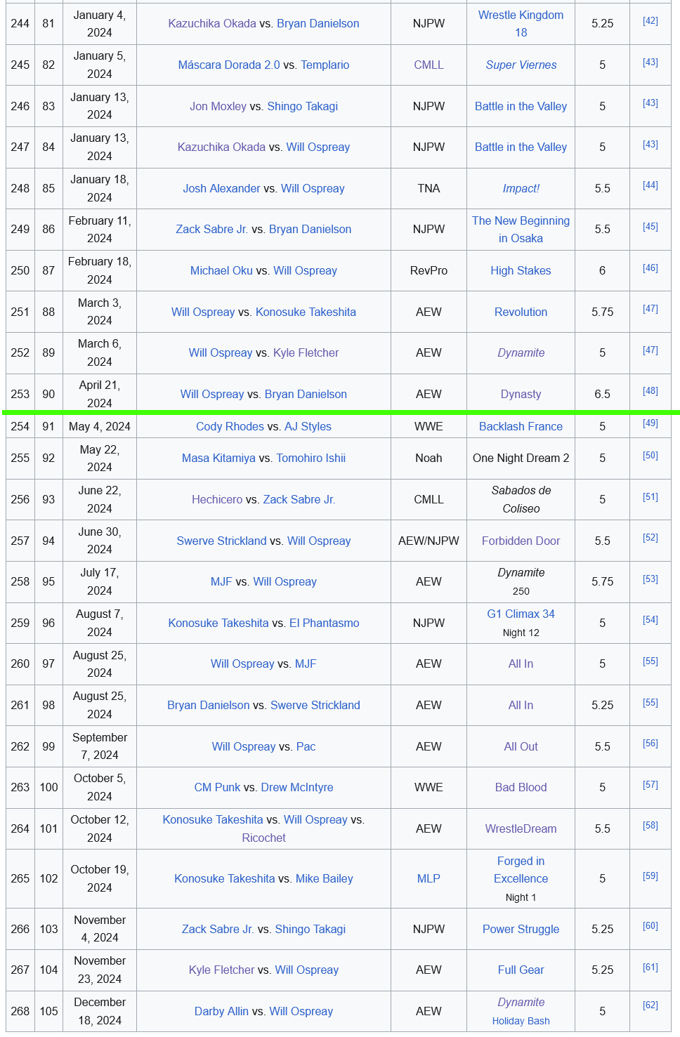This screenshot has height=1037, width=680.
Task: Open the Full Gear event link
Action: (x=521, y=970)
